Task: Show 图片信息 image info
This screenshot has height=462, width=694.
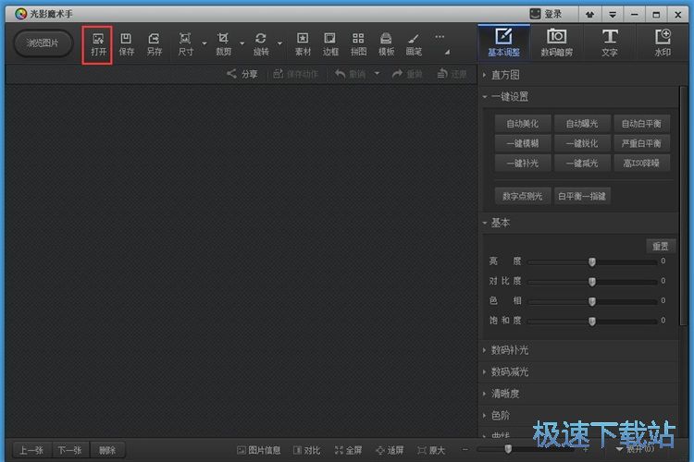Action: [259, 450]
